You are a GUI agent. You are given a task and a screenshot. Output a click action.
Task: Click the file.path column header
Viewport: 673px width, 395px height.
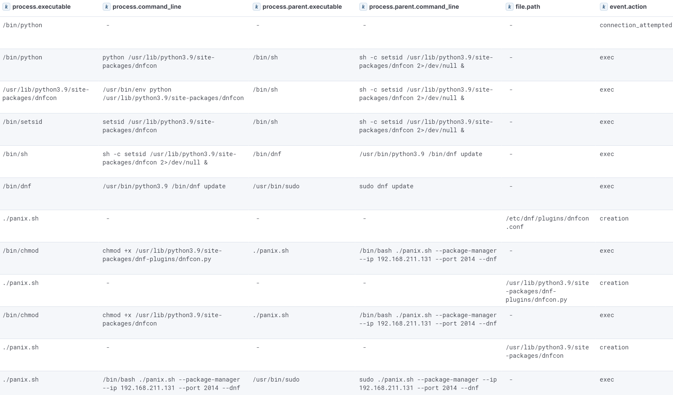[x=528, y=7]
